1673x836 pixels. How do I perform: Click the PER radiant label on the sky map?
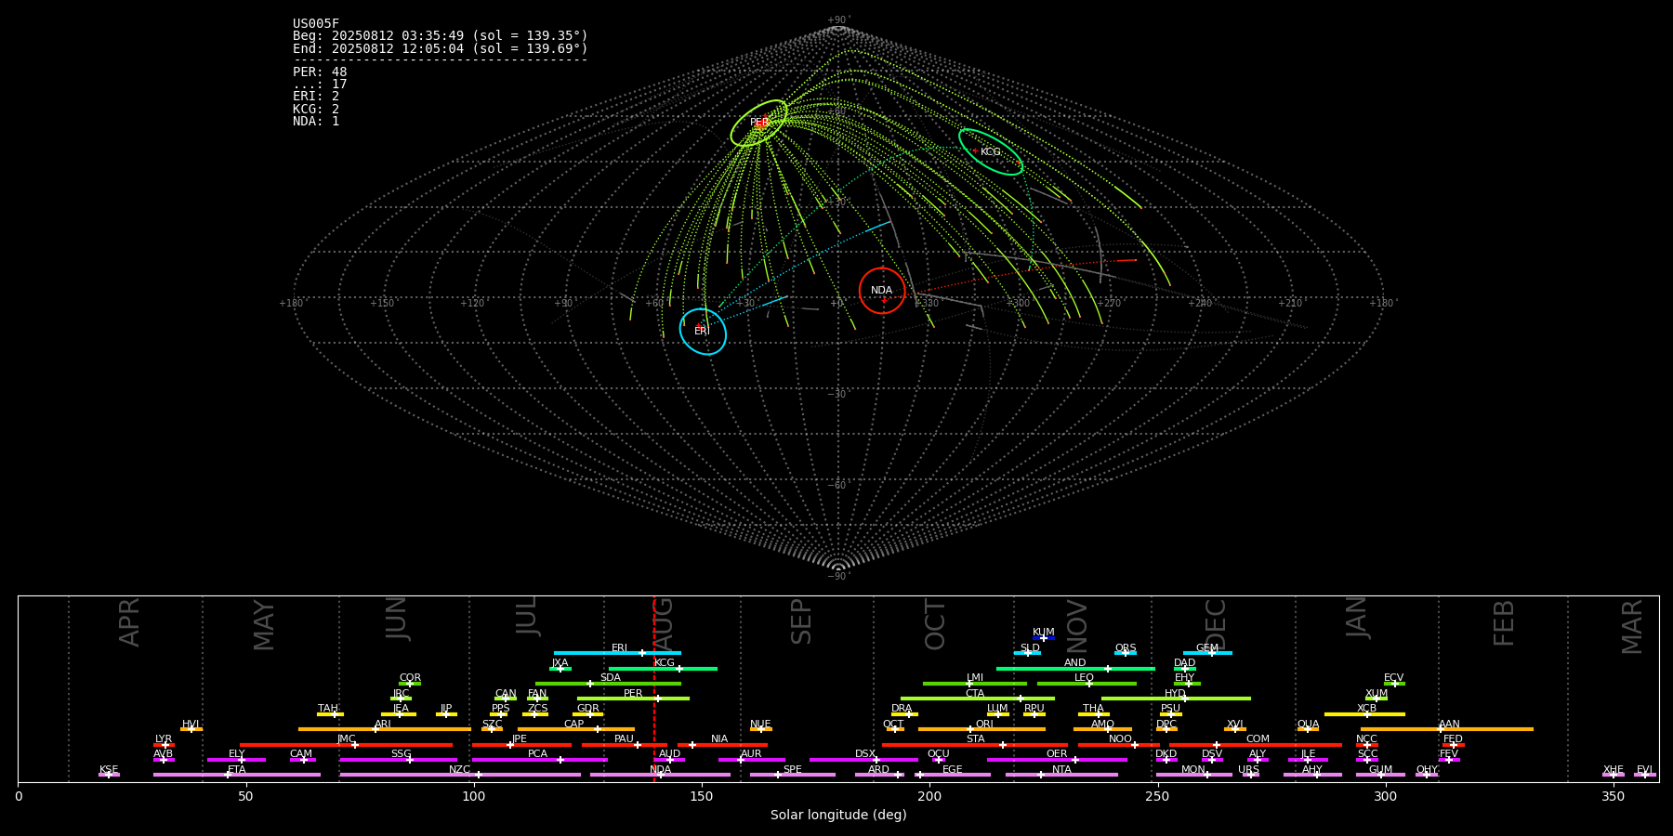click(759, 123)
